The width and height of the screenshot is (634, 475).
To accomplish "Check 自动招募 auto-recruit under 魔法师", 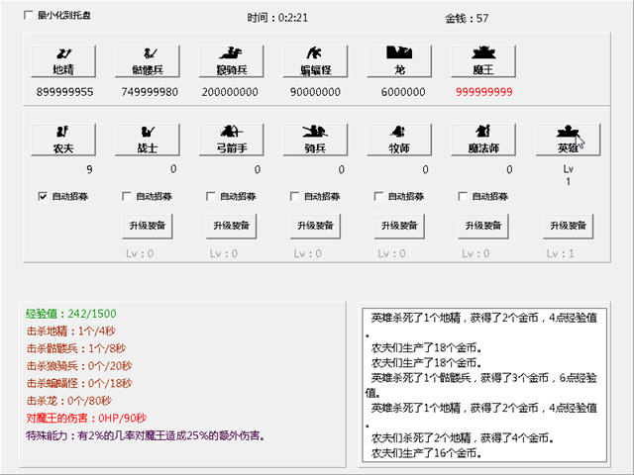I will (x=464, y=196).
